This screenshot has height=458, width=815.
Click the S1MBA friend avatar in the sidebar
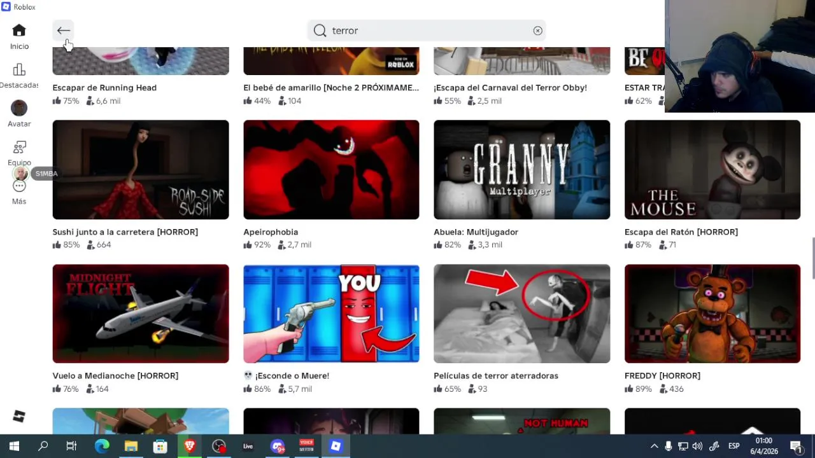pos(20,173)
